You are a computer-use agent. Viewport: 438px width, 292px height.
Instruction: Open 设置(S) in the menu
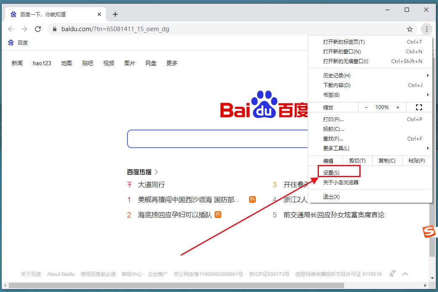click(370, 173)
